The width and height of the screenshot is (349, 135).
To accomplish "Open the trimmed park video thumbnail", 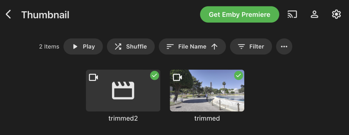I will coord(207,90).
